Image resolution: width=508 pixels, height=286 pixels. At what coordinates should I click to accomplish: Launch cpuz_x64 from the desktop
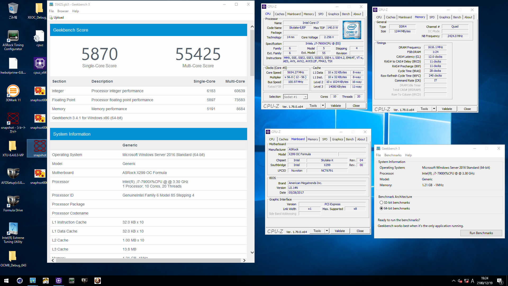coord(40,66)
